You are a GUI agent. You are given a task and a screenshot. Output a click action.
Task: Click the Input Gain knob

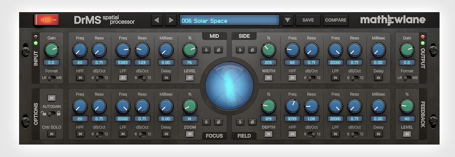coord(51,50)
